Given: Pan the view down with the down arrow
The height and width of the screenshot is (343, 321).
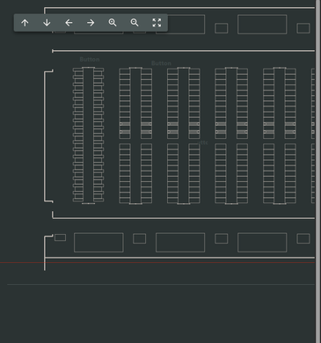Looking at the screenshot, I should pyautogui.click(x=47, y=23).
